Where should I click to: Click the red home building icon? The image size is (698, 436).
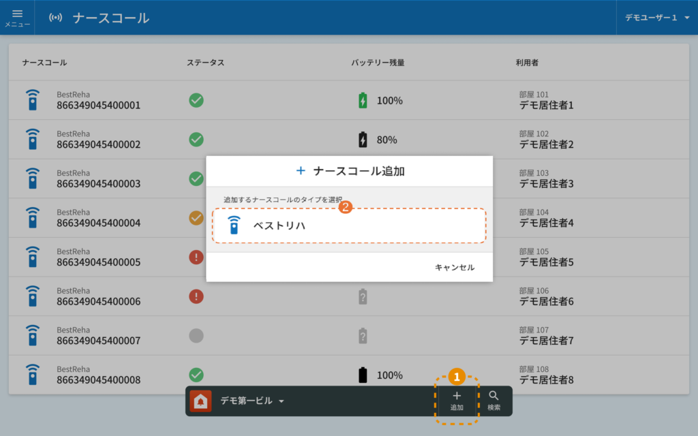click(x=200, y=401)
